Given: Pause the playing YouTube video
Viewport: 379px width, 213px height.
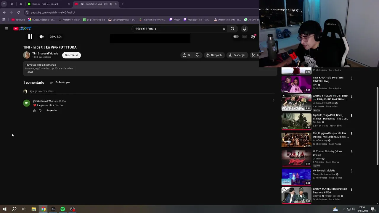Looking at the screenshot, I should point(30,37).
